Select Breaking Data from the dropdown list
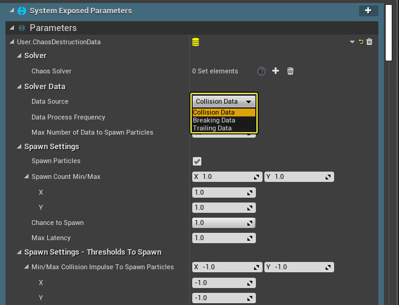399x305 pixels. point(214,120)
